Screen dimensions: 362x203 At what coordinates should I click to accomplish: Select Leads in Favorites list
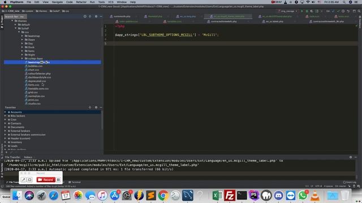coord(14,146)
